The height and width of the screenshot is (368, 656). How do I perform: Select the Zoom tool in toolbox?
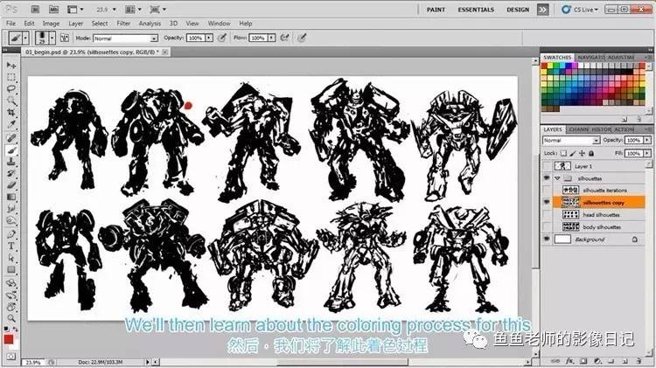pyautogui.click(x=11, y=319)
